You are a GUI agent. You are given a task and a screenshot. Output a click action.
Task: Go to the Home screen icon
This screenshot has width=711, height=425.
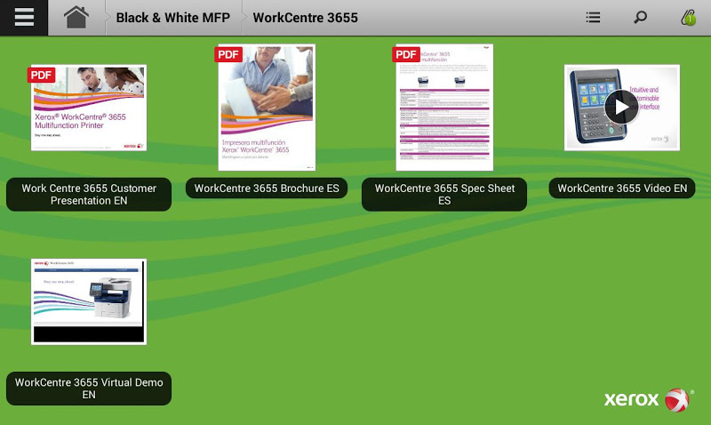click(x=76, y=17)
